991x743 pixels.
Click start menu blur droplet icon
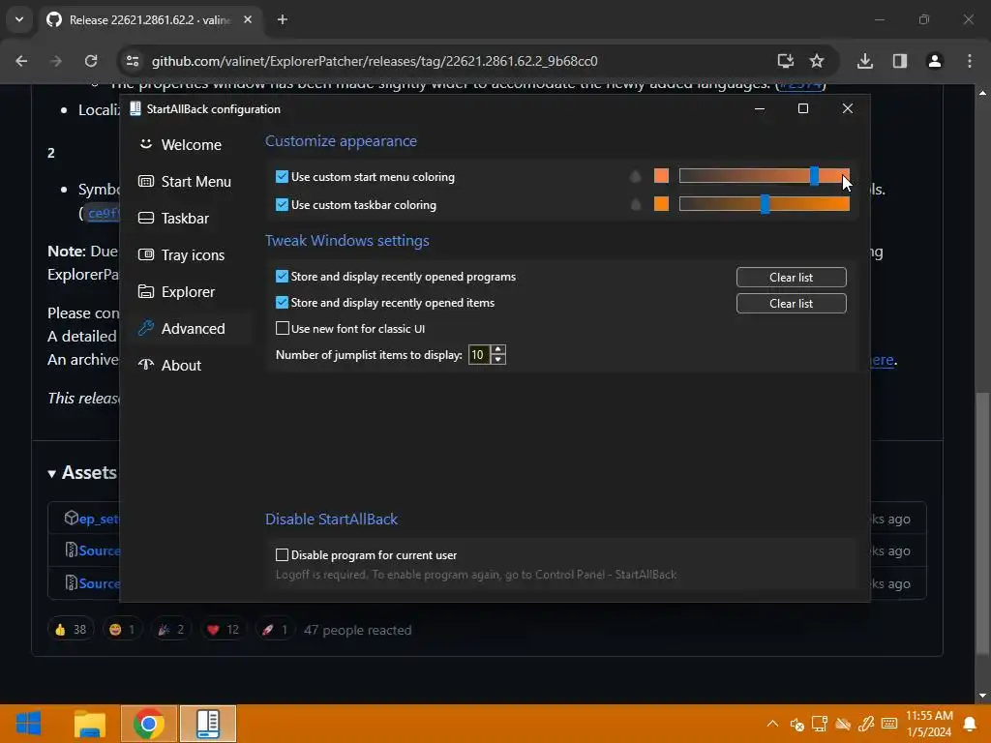tap(635, 176)
